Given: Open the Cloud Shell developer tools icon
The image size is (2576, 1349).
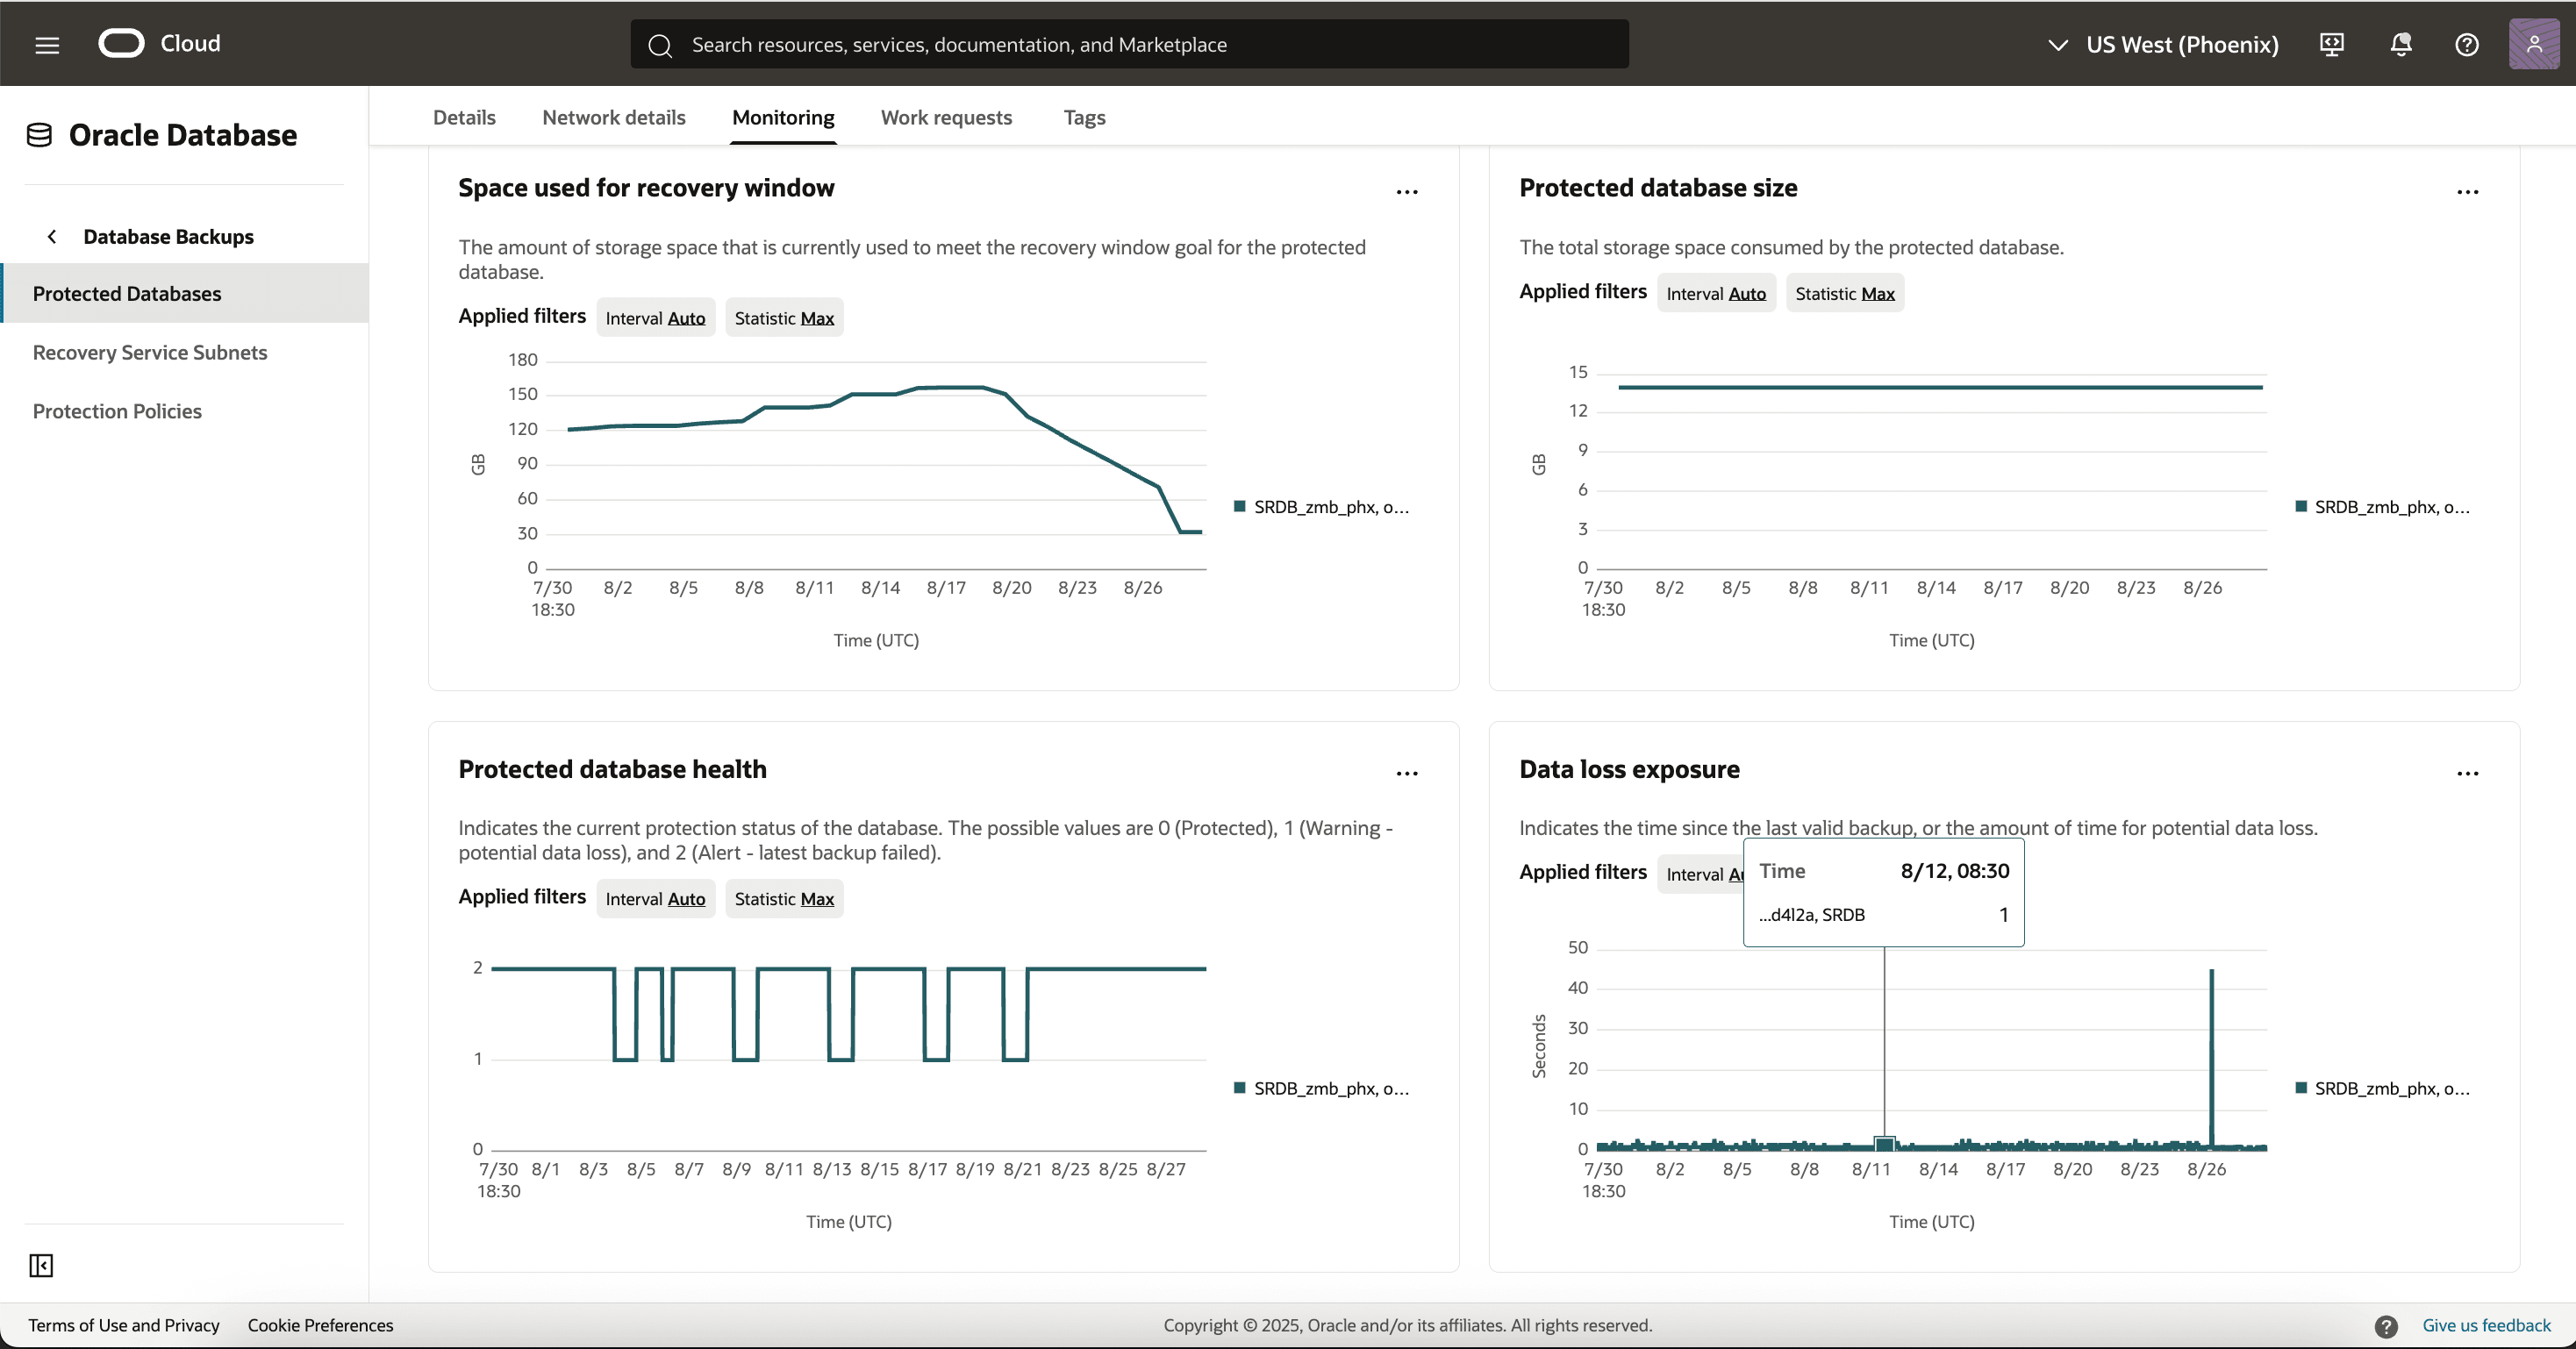Looking at the screenshot, I should [x=2331, y=45].
